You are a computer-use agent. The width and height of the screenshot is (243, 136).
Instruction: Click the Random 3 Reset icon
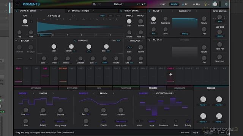pos(176,121)
